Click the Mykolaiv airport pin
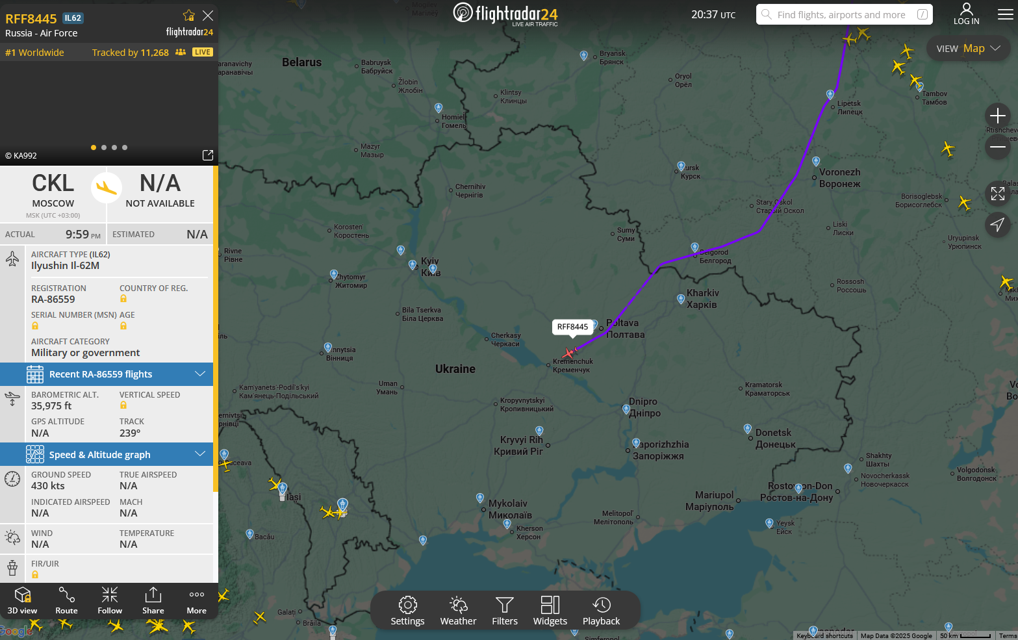 (480, 498)
